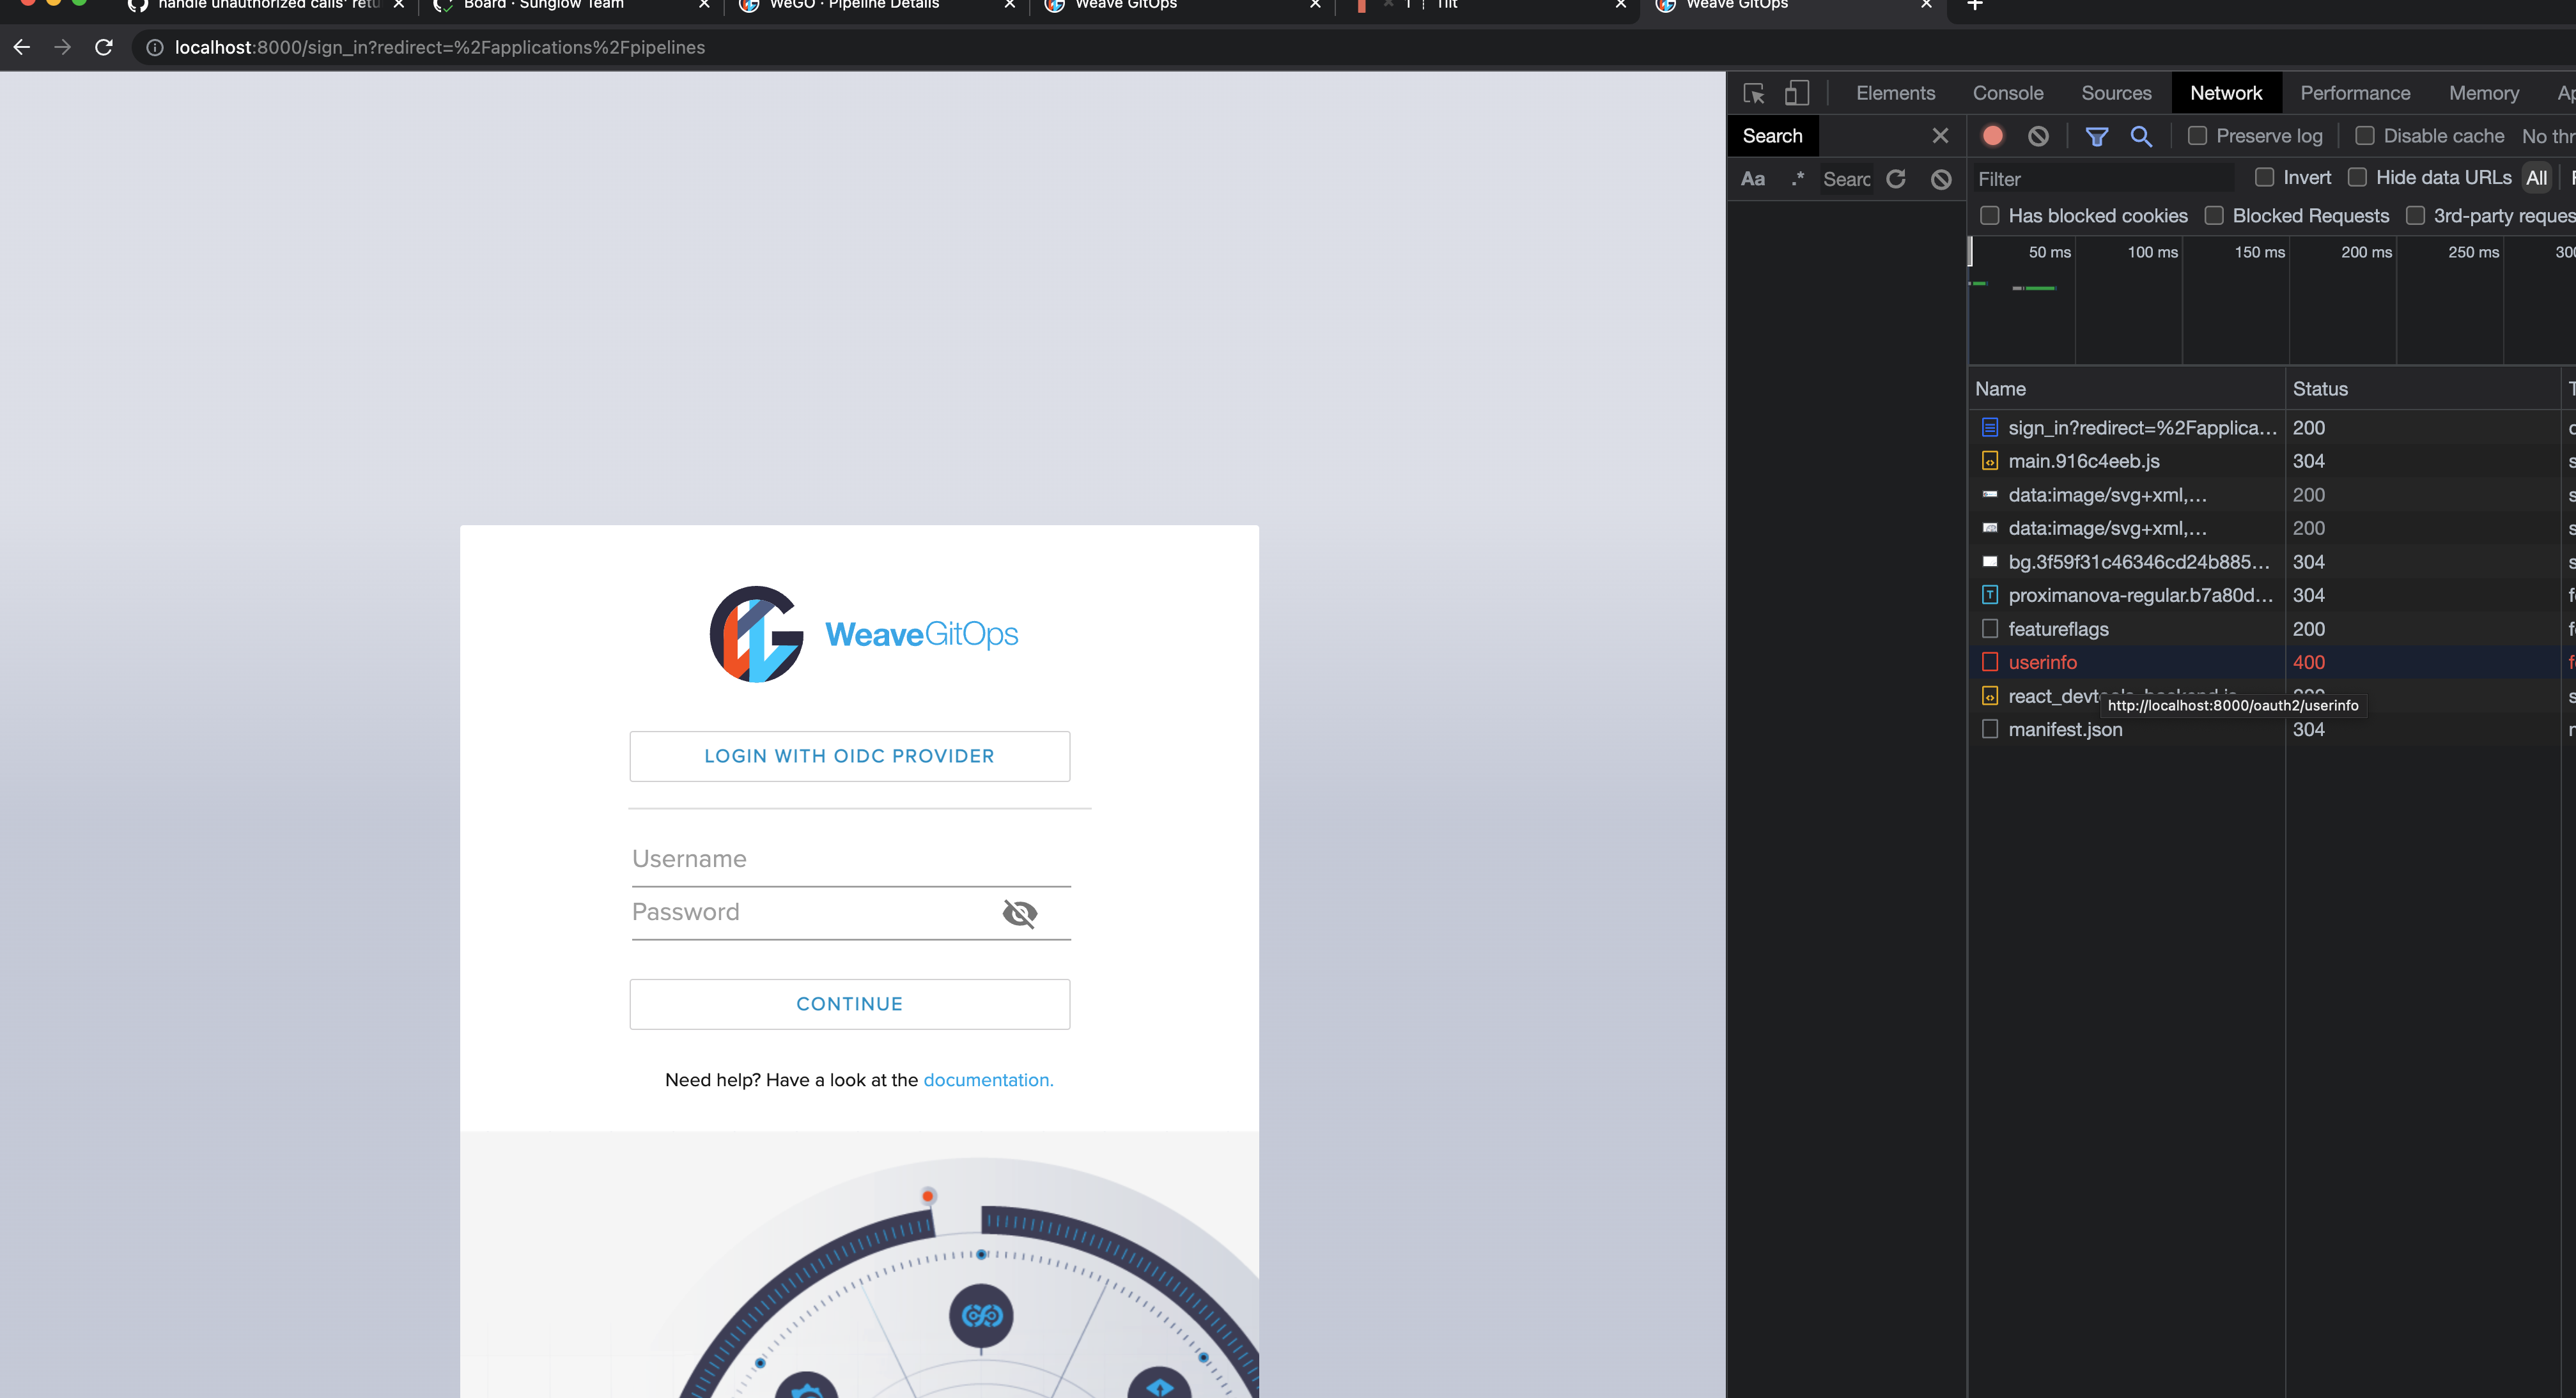Click the browser address bar URL

pyautogui.click(x=440, y=47)
